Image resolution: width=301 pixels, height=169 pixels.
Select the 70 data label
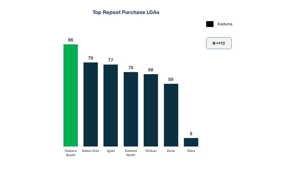[131, 68]
